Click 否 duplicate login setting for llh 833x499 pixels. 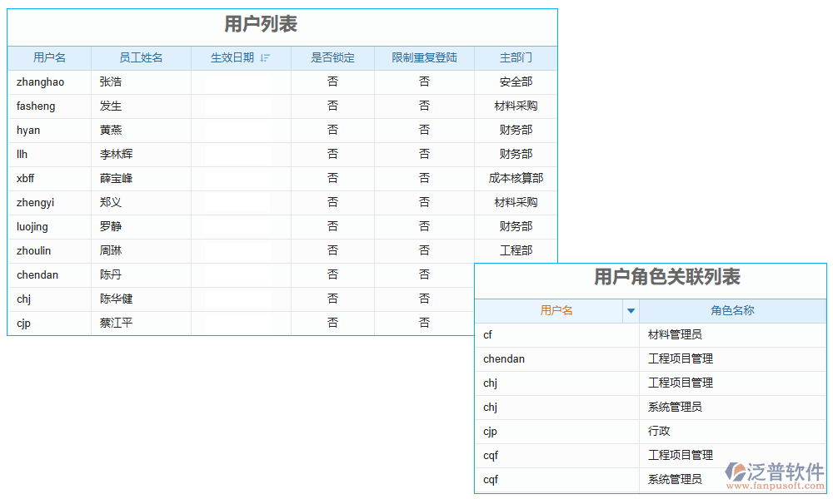pyautogui.click(x=425, y=154)
